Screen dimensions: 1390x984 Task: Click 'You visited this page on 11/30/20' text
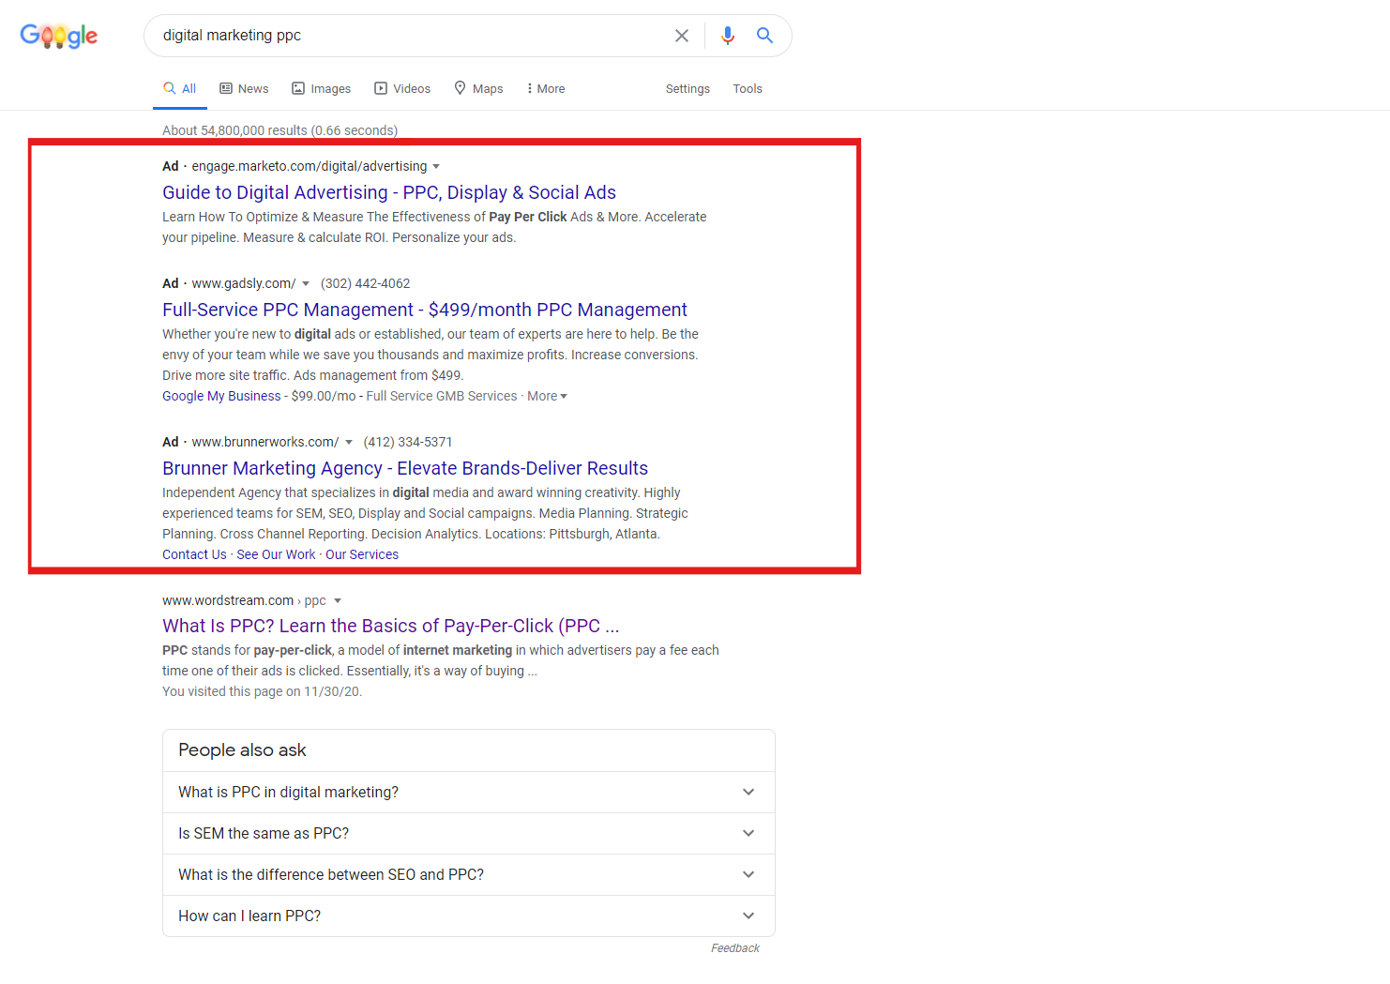[x=262, y=691]
